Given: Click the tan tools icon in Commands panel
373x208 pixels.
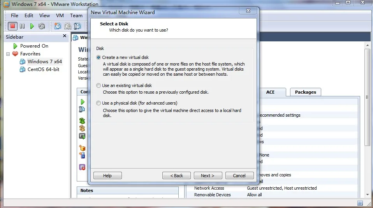Looking at the screenshot, I should [82, 128].
